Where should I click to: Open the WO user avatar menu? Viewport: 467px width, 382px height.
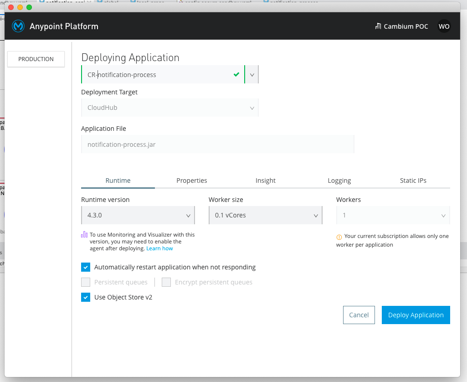click(443, 26)
